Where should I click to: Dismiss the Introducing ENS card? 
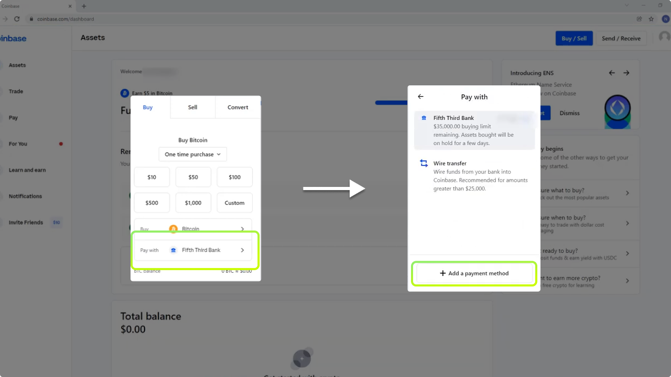[570, 113]
